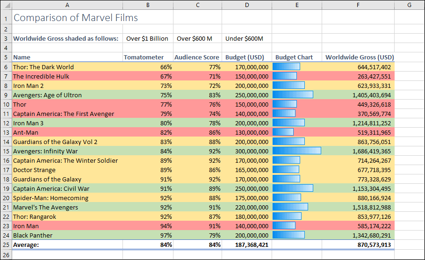425x260 pixels.
Task: Click the Select All corner button
Action: point(6,5)
